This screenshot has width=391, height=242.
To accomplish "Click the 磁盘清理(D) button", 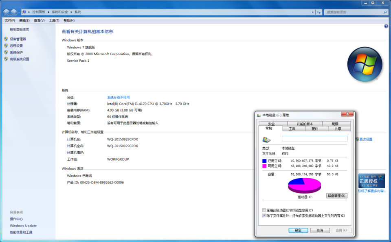I will 337,196.
